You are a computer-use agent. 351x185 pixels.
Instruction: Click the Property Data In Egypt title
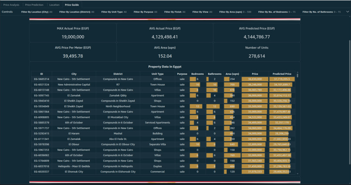165,67
